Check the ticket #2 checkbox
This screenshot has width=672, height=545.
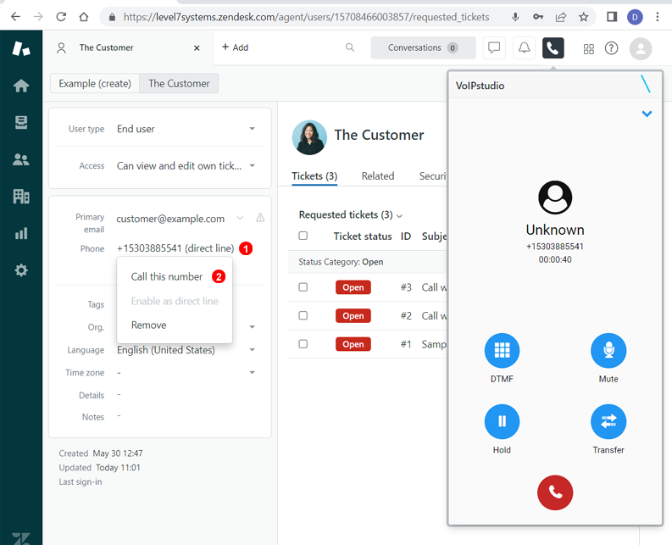click(x=303, y=315)
